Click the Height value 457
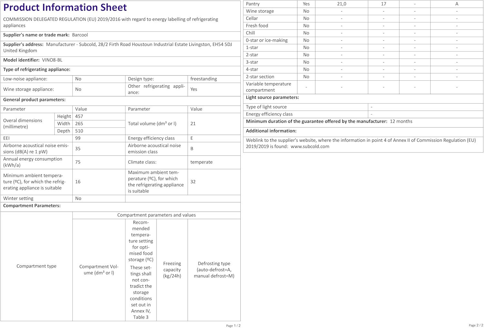This screenshot has height=328, width=484. point(79,117)
